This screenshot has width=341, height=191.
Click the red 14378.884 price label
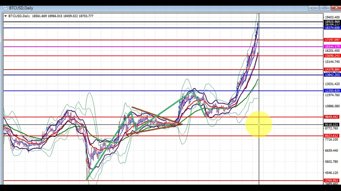pos(332,70)
